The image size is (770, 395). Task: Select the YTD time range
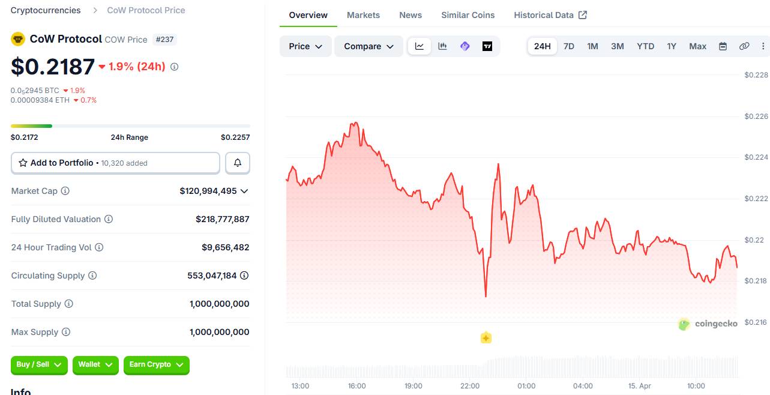[x=645, y=46]
